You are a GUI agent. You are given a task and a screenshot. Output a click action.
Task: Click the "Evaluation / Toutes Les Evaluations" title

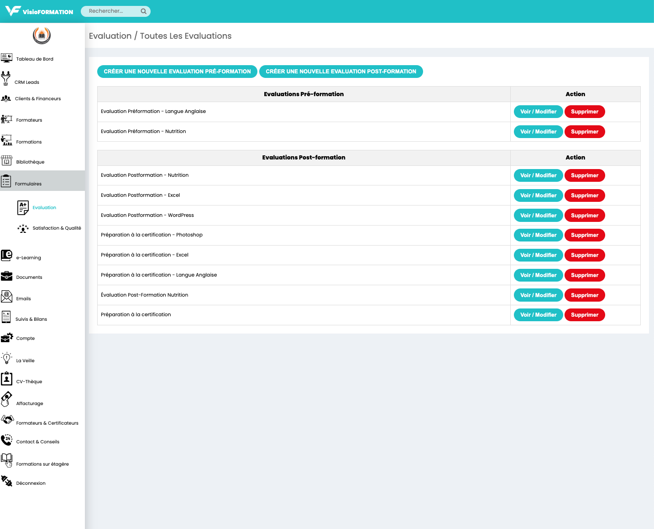pyautogui.click(x=160, y=36)
